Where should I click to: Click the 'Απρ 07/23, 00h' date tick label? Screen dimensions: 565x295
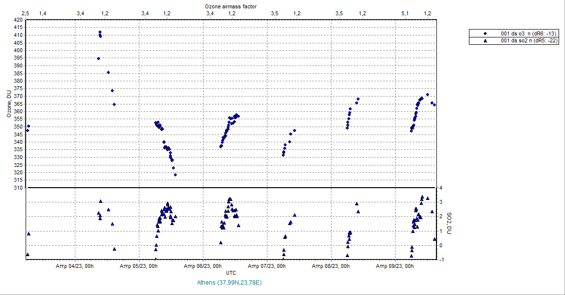(267, 266)
